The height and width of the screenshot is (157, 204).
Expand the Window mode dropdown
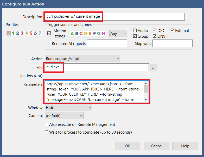click(x=68, y=107)
